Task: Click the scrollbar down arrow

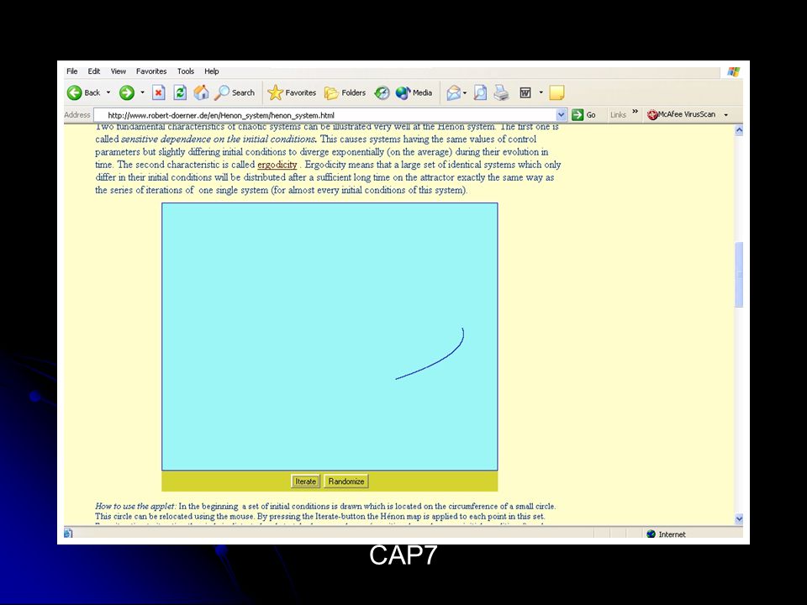Action: point(739,518)
